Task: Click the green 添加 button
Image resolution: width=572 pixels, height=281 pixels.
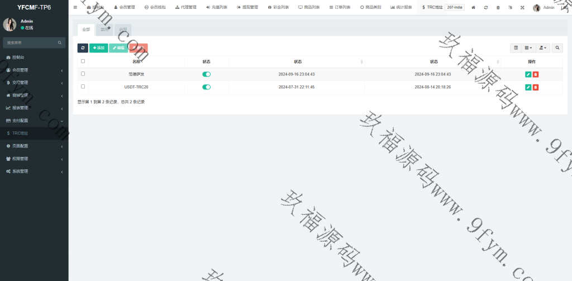Action: click(x=99, y=48)
